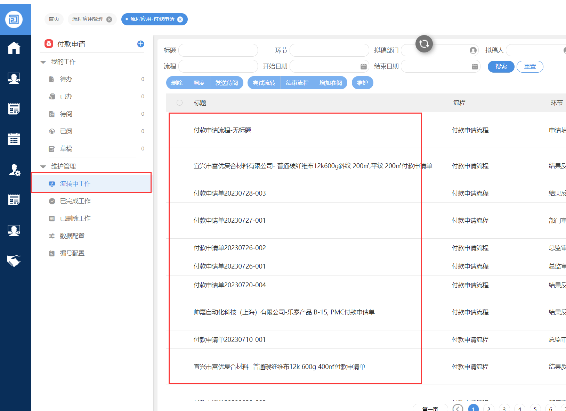Screen dimensions: 566x411
Task: Go to page 3 in pagination
Action: [x=504, y=409]
